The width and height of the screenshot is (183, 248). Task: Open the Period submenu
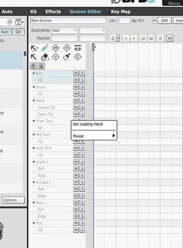point(94,136)
